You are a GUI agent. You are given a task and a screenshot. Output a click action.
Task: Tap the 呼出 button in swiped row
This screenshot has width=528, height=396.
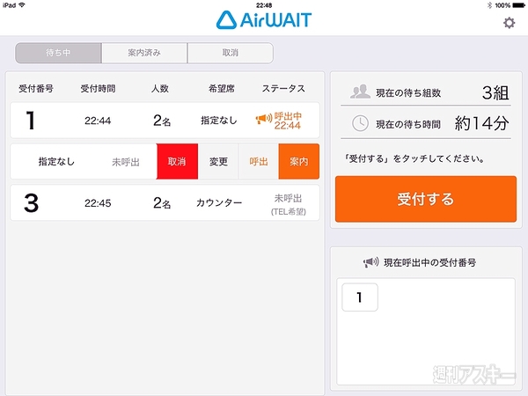pos(259,161)
